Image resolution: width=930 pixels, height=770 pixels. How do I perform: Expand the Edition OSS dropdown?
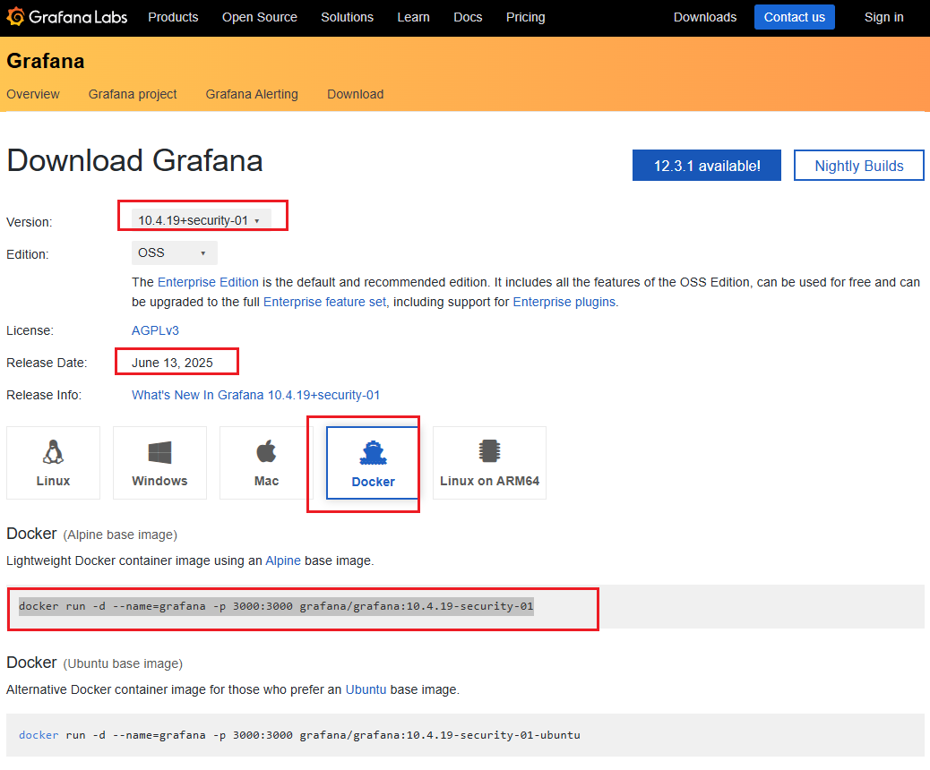[x=174, y=253]
